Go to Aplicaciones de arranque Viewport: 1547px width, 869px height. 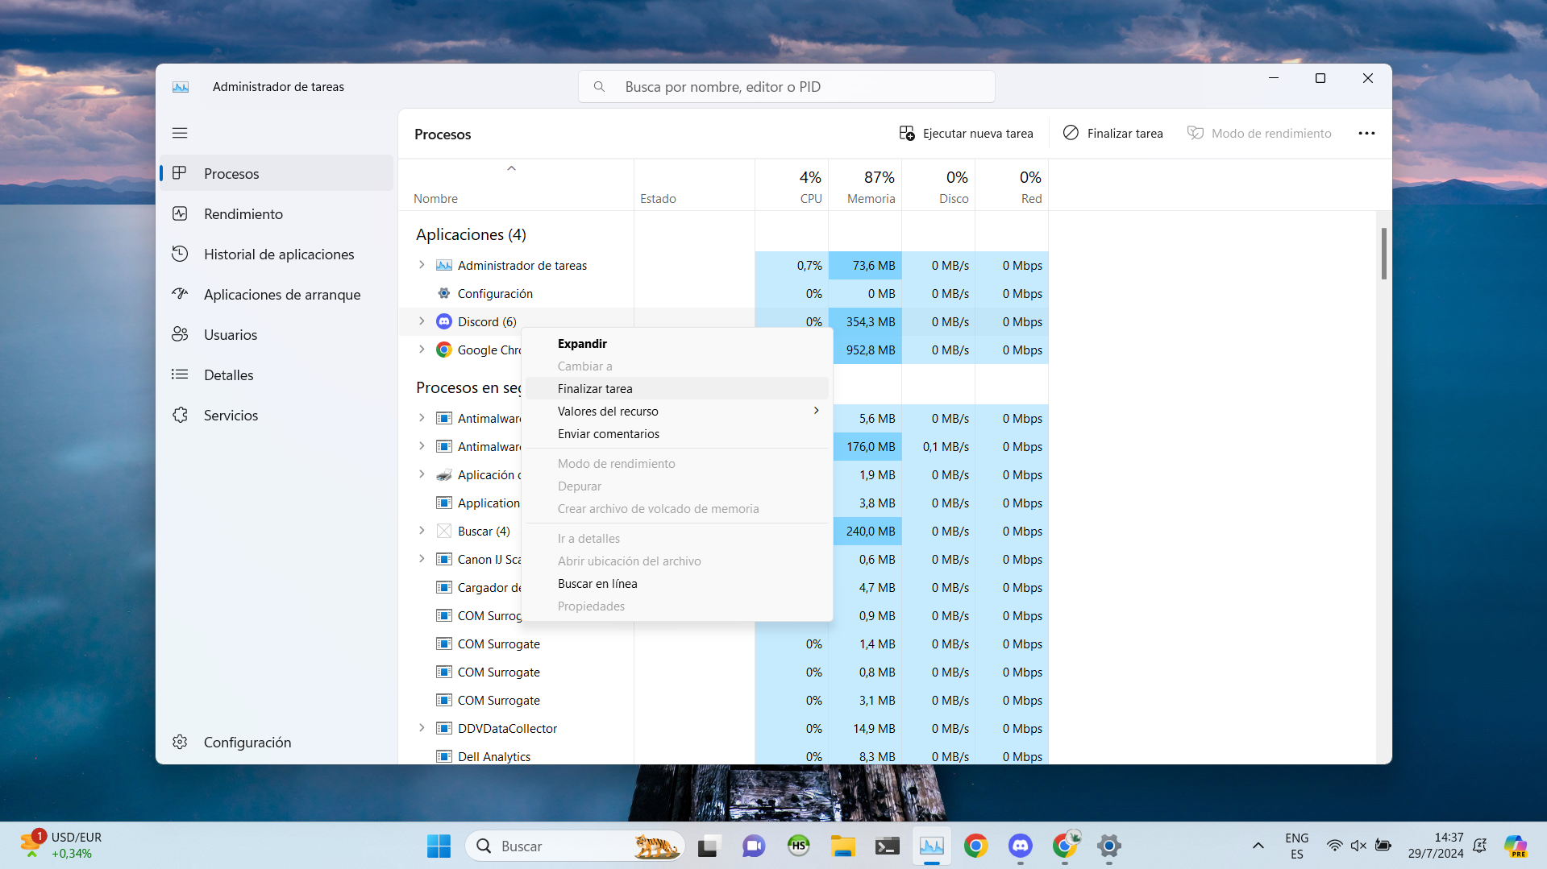point(277,294)
